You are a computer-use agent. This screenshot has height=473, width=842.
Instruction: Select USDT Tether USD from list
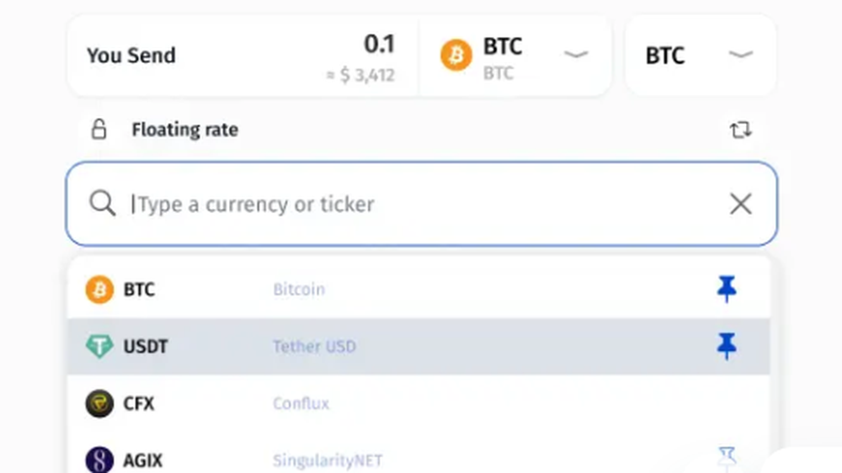pos(418,346)
